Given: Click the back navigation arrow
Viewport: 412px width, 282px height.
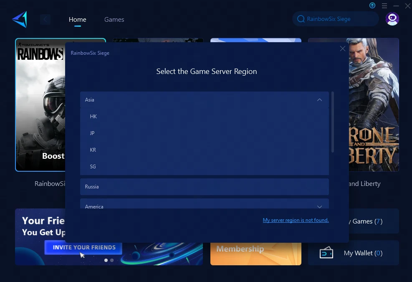Looking at the screenshot, I should tap(45, 19).
